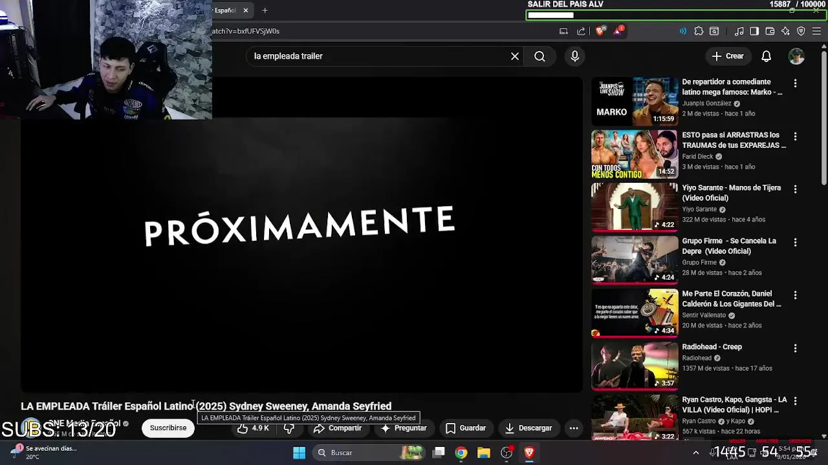828x465 pixels.
Task: Open the MARKO Juanpis Live Show thumbnail
Action: coord(635,101)
